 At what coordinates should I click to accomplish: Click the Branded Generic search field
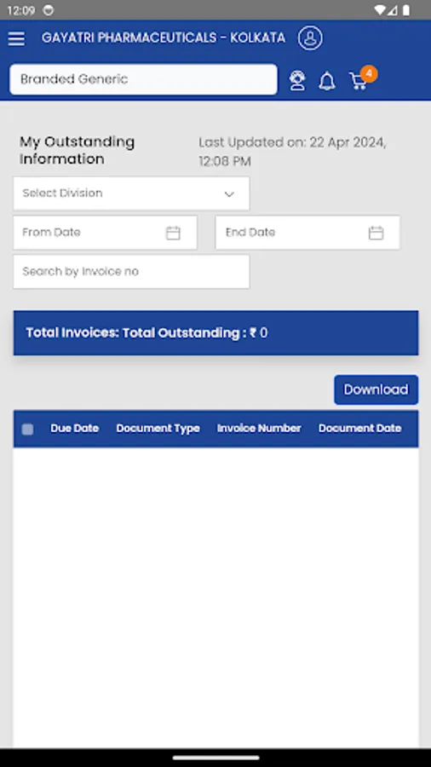click(143, 79)
